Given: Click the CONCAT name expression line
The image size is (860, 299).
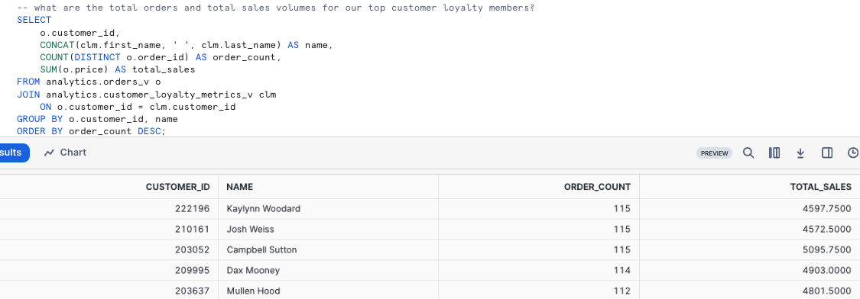Looking at the screenshot, I should click(x=187, y=45).
